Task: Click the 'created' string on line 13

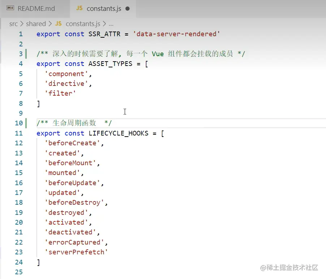Action: tap(62, 153)
